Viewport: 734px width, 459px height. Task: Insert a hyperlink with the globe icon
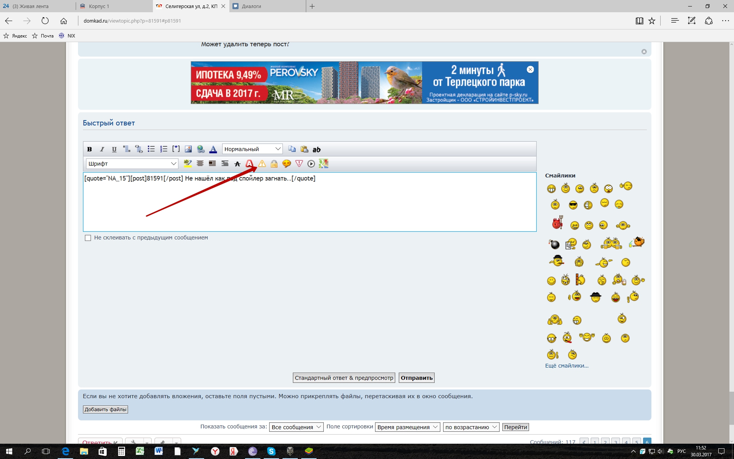click(201, 149)
